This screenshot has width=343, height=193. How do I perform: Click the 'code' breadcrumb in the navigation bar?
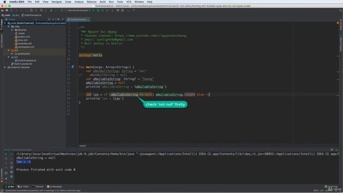pos(6,15)
